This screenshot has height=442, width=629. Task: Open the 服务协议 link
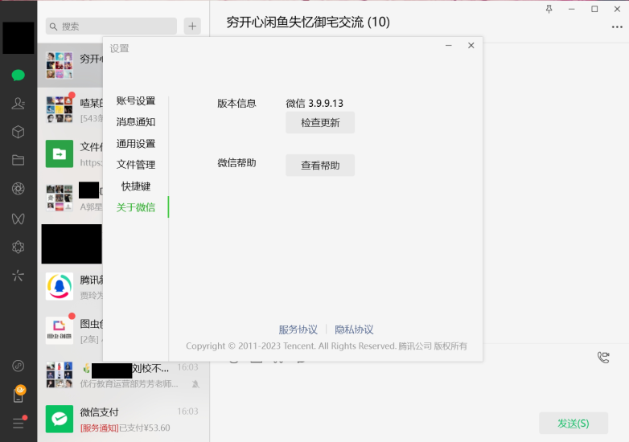[298, 329]
